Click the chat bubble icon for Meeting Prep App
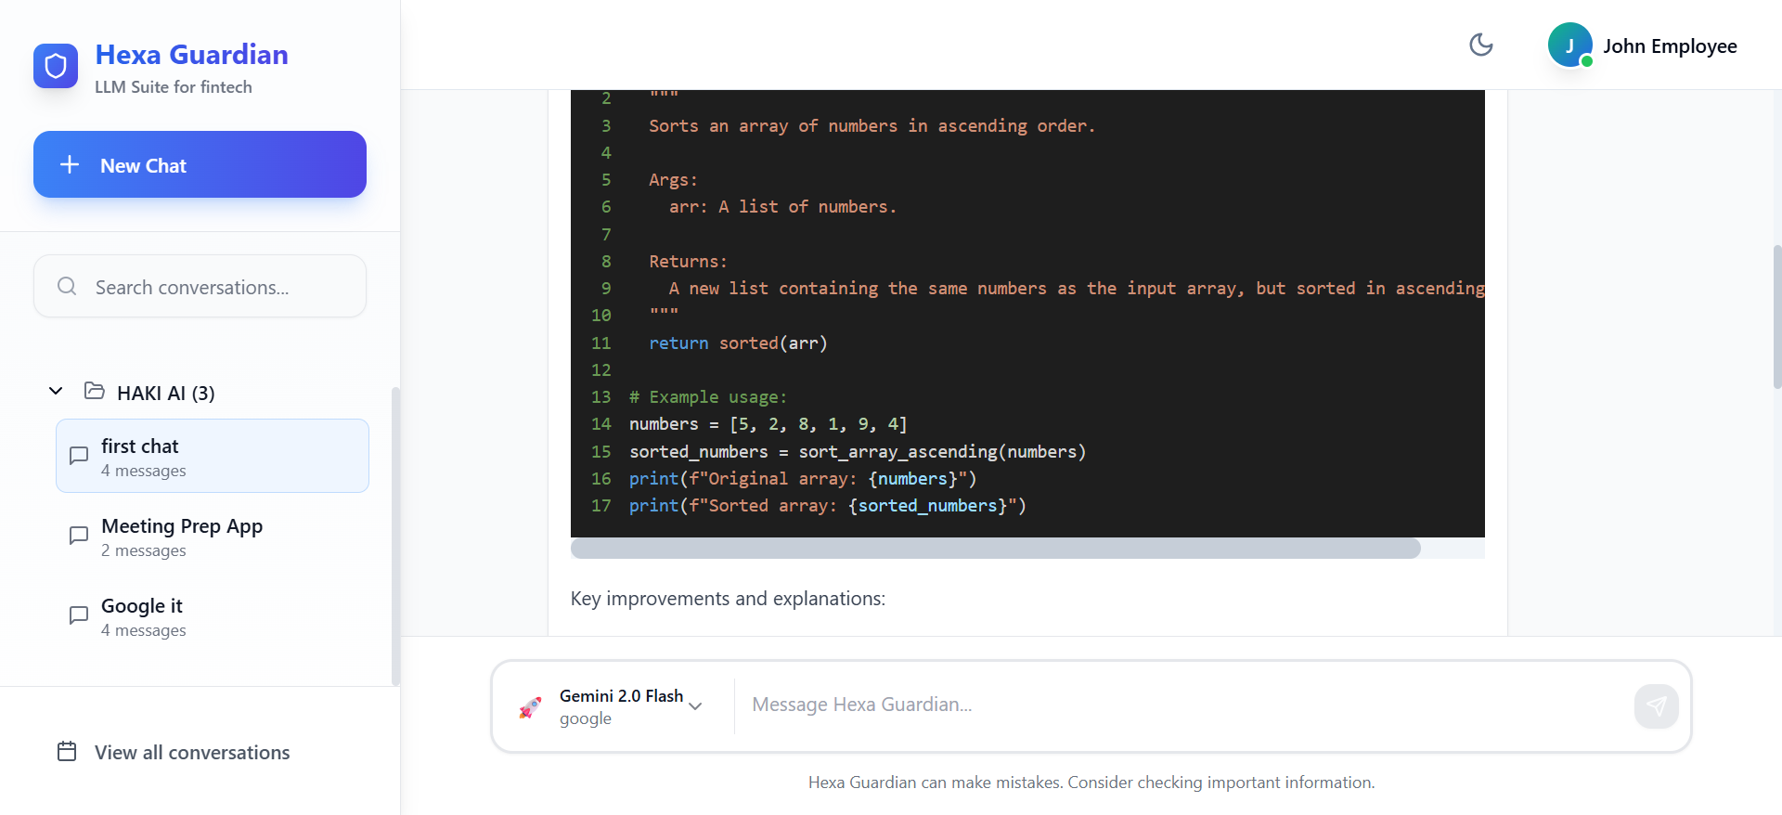1782x815 pixels. (79, 536)
